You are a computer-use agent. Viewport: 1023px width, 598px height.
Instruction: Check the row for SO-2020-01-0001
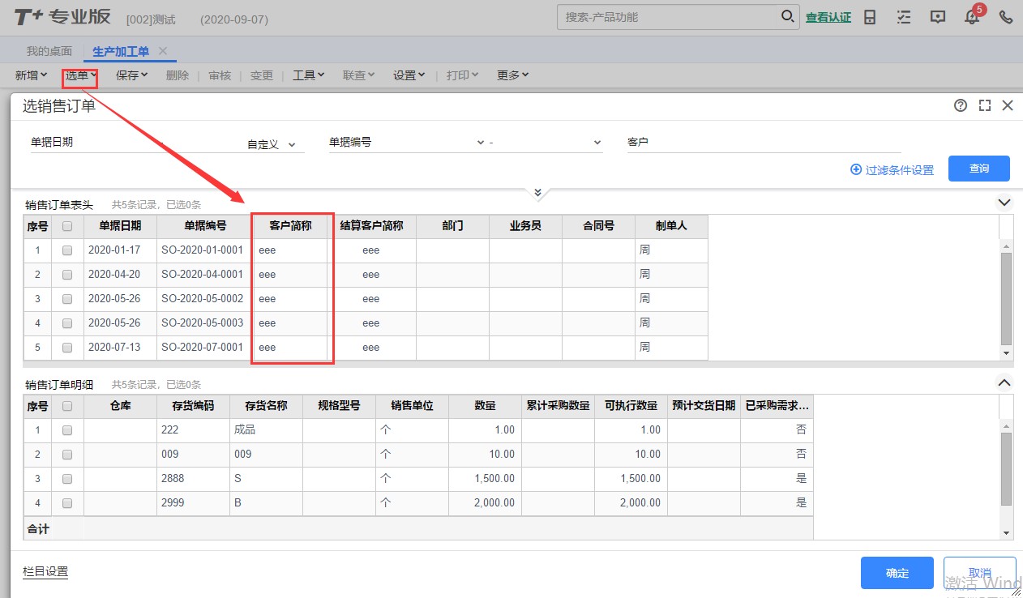(x=67, y=250)
